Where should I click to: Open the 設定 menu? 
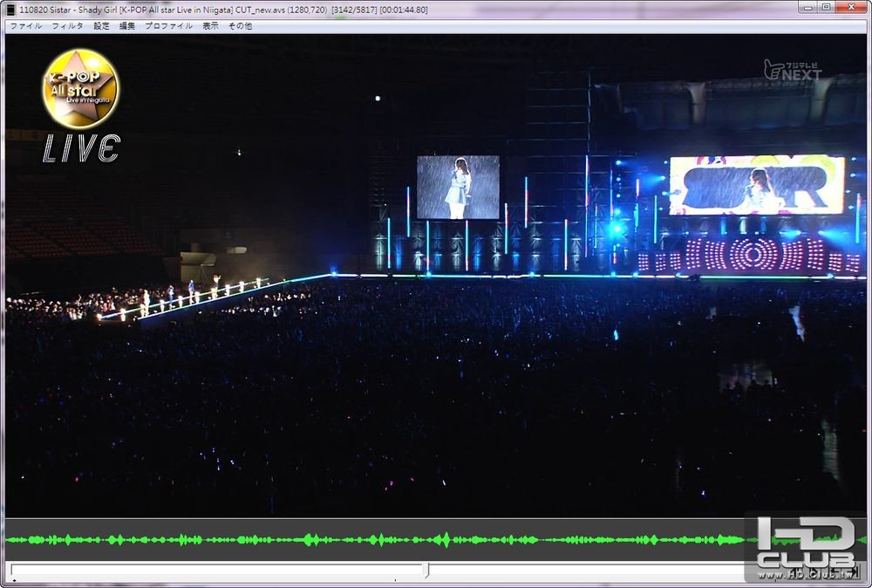[x=101, y=25]
